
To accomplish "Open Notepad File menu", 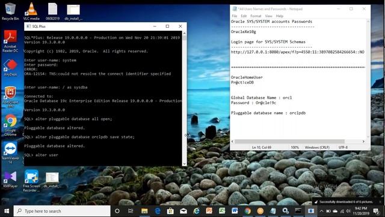I will click(x=235, y=16).
